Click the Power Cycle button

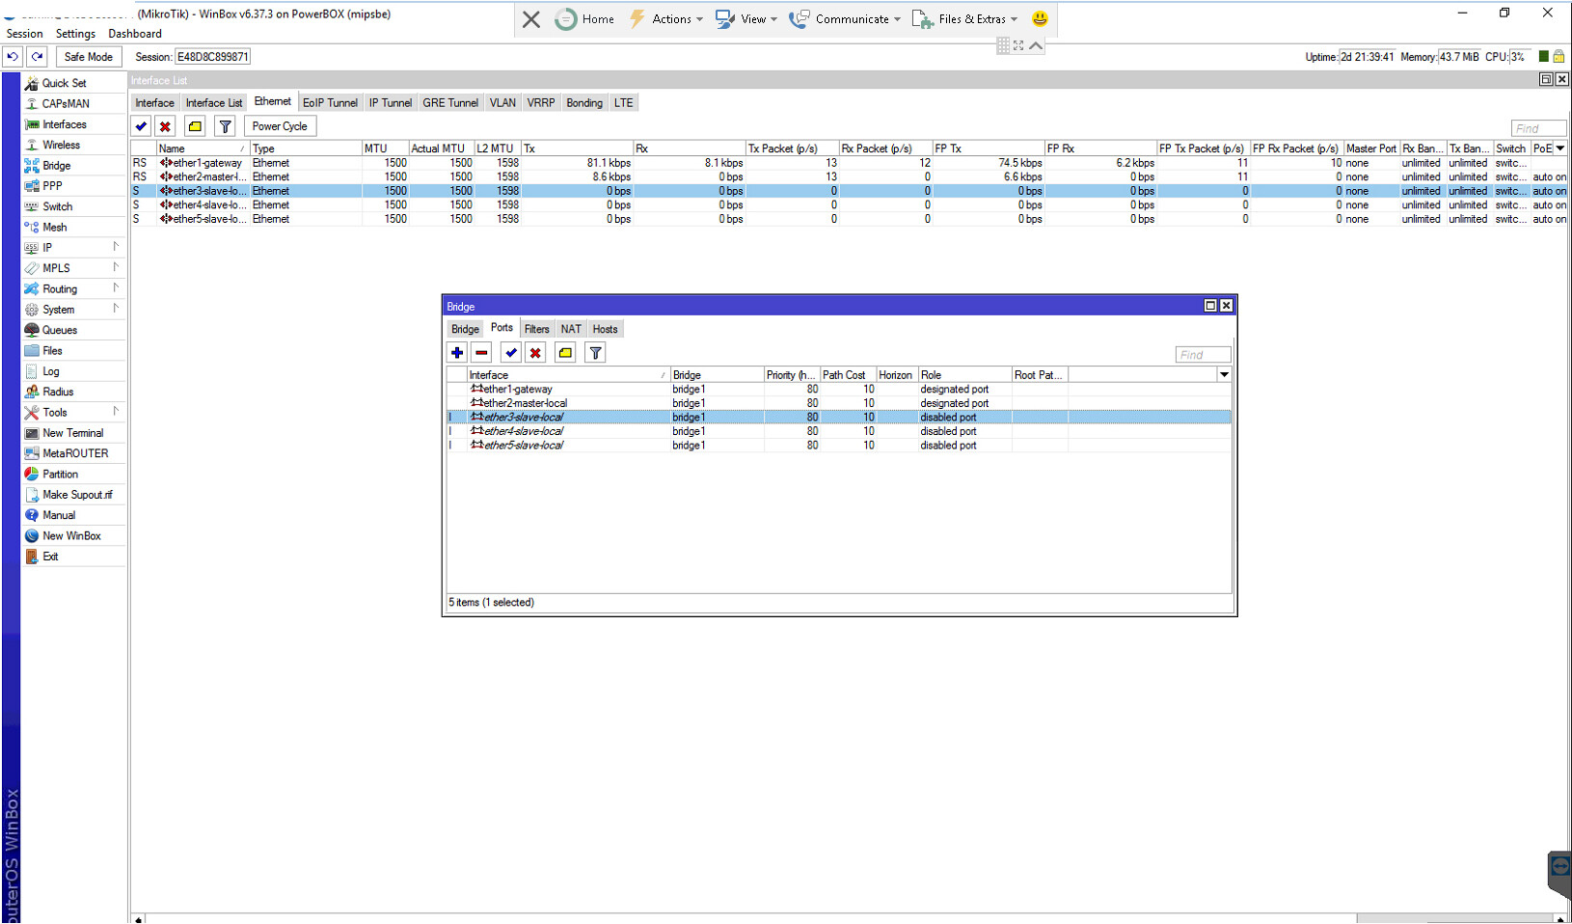pos(280,126)
